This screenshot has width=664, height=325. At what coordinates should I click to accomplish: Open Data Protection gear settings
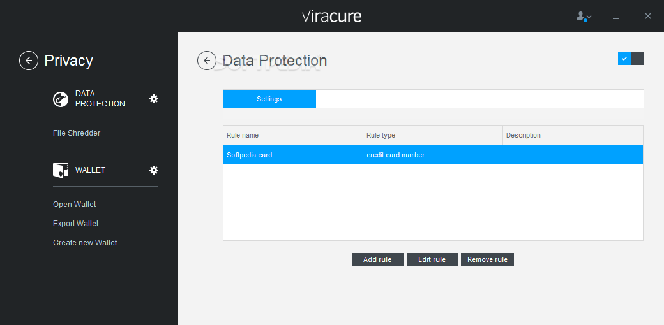154,99
